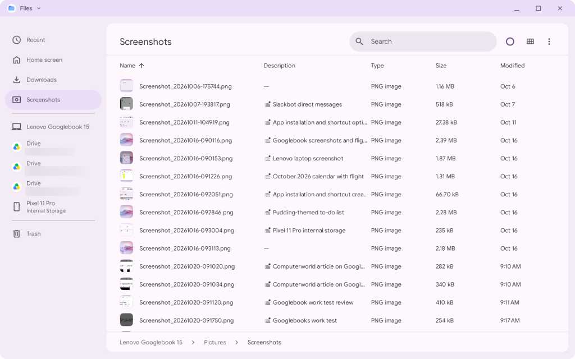575x359 pixels.
Task: Sort by the Description column header
Action: (x=279, y=66)
